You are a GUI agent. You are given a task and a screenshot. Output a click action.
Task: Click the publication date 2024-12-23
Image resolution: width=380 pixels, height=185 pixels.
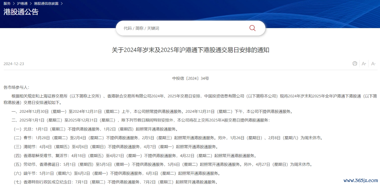tap(14, 64)
